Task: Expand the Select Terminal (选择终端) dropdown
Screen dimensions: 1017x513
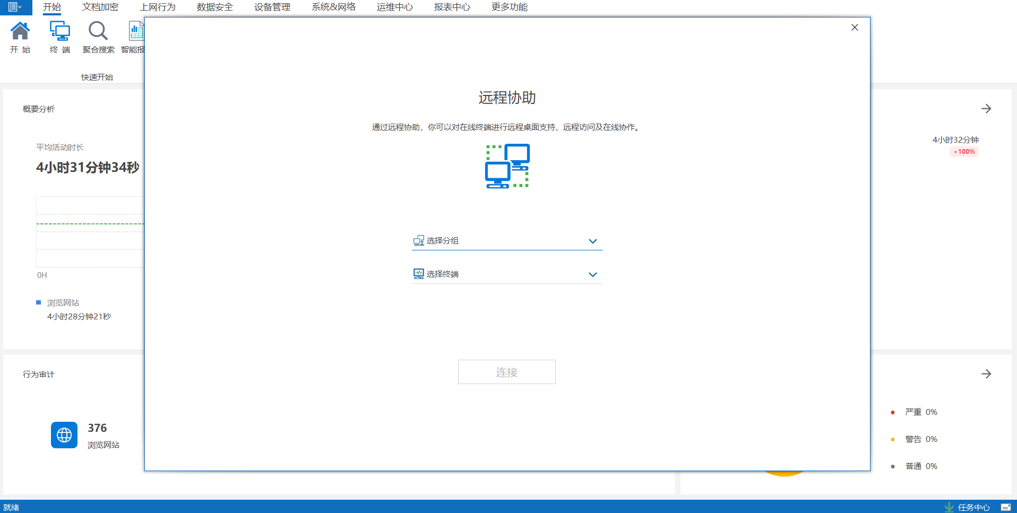Action: pos(592,275)
